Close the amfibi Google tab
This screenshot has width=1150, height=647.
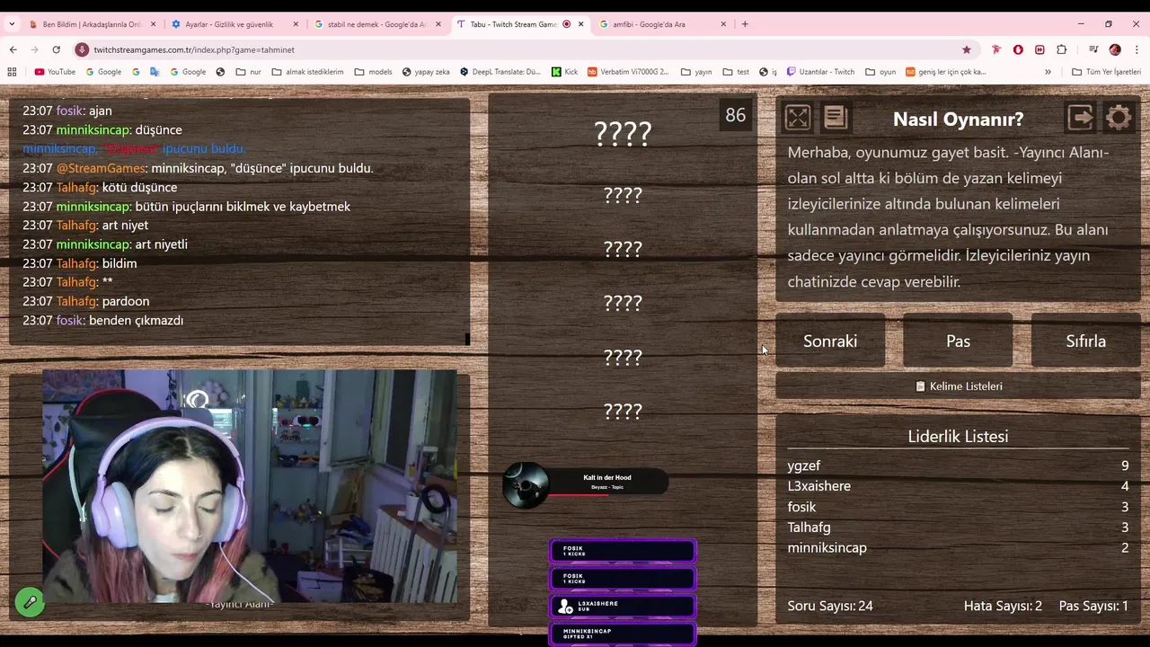click(723, 24)
